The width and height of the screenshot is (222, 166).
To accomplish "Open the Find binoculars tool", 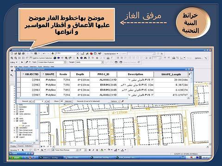I will click(85, 58).
